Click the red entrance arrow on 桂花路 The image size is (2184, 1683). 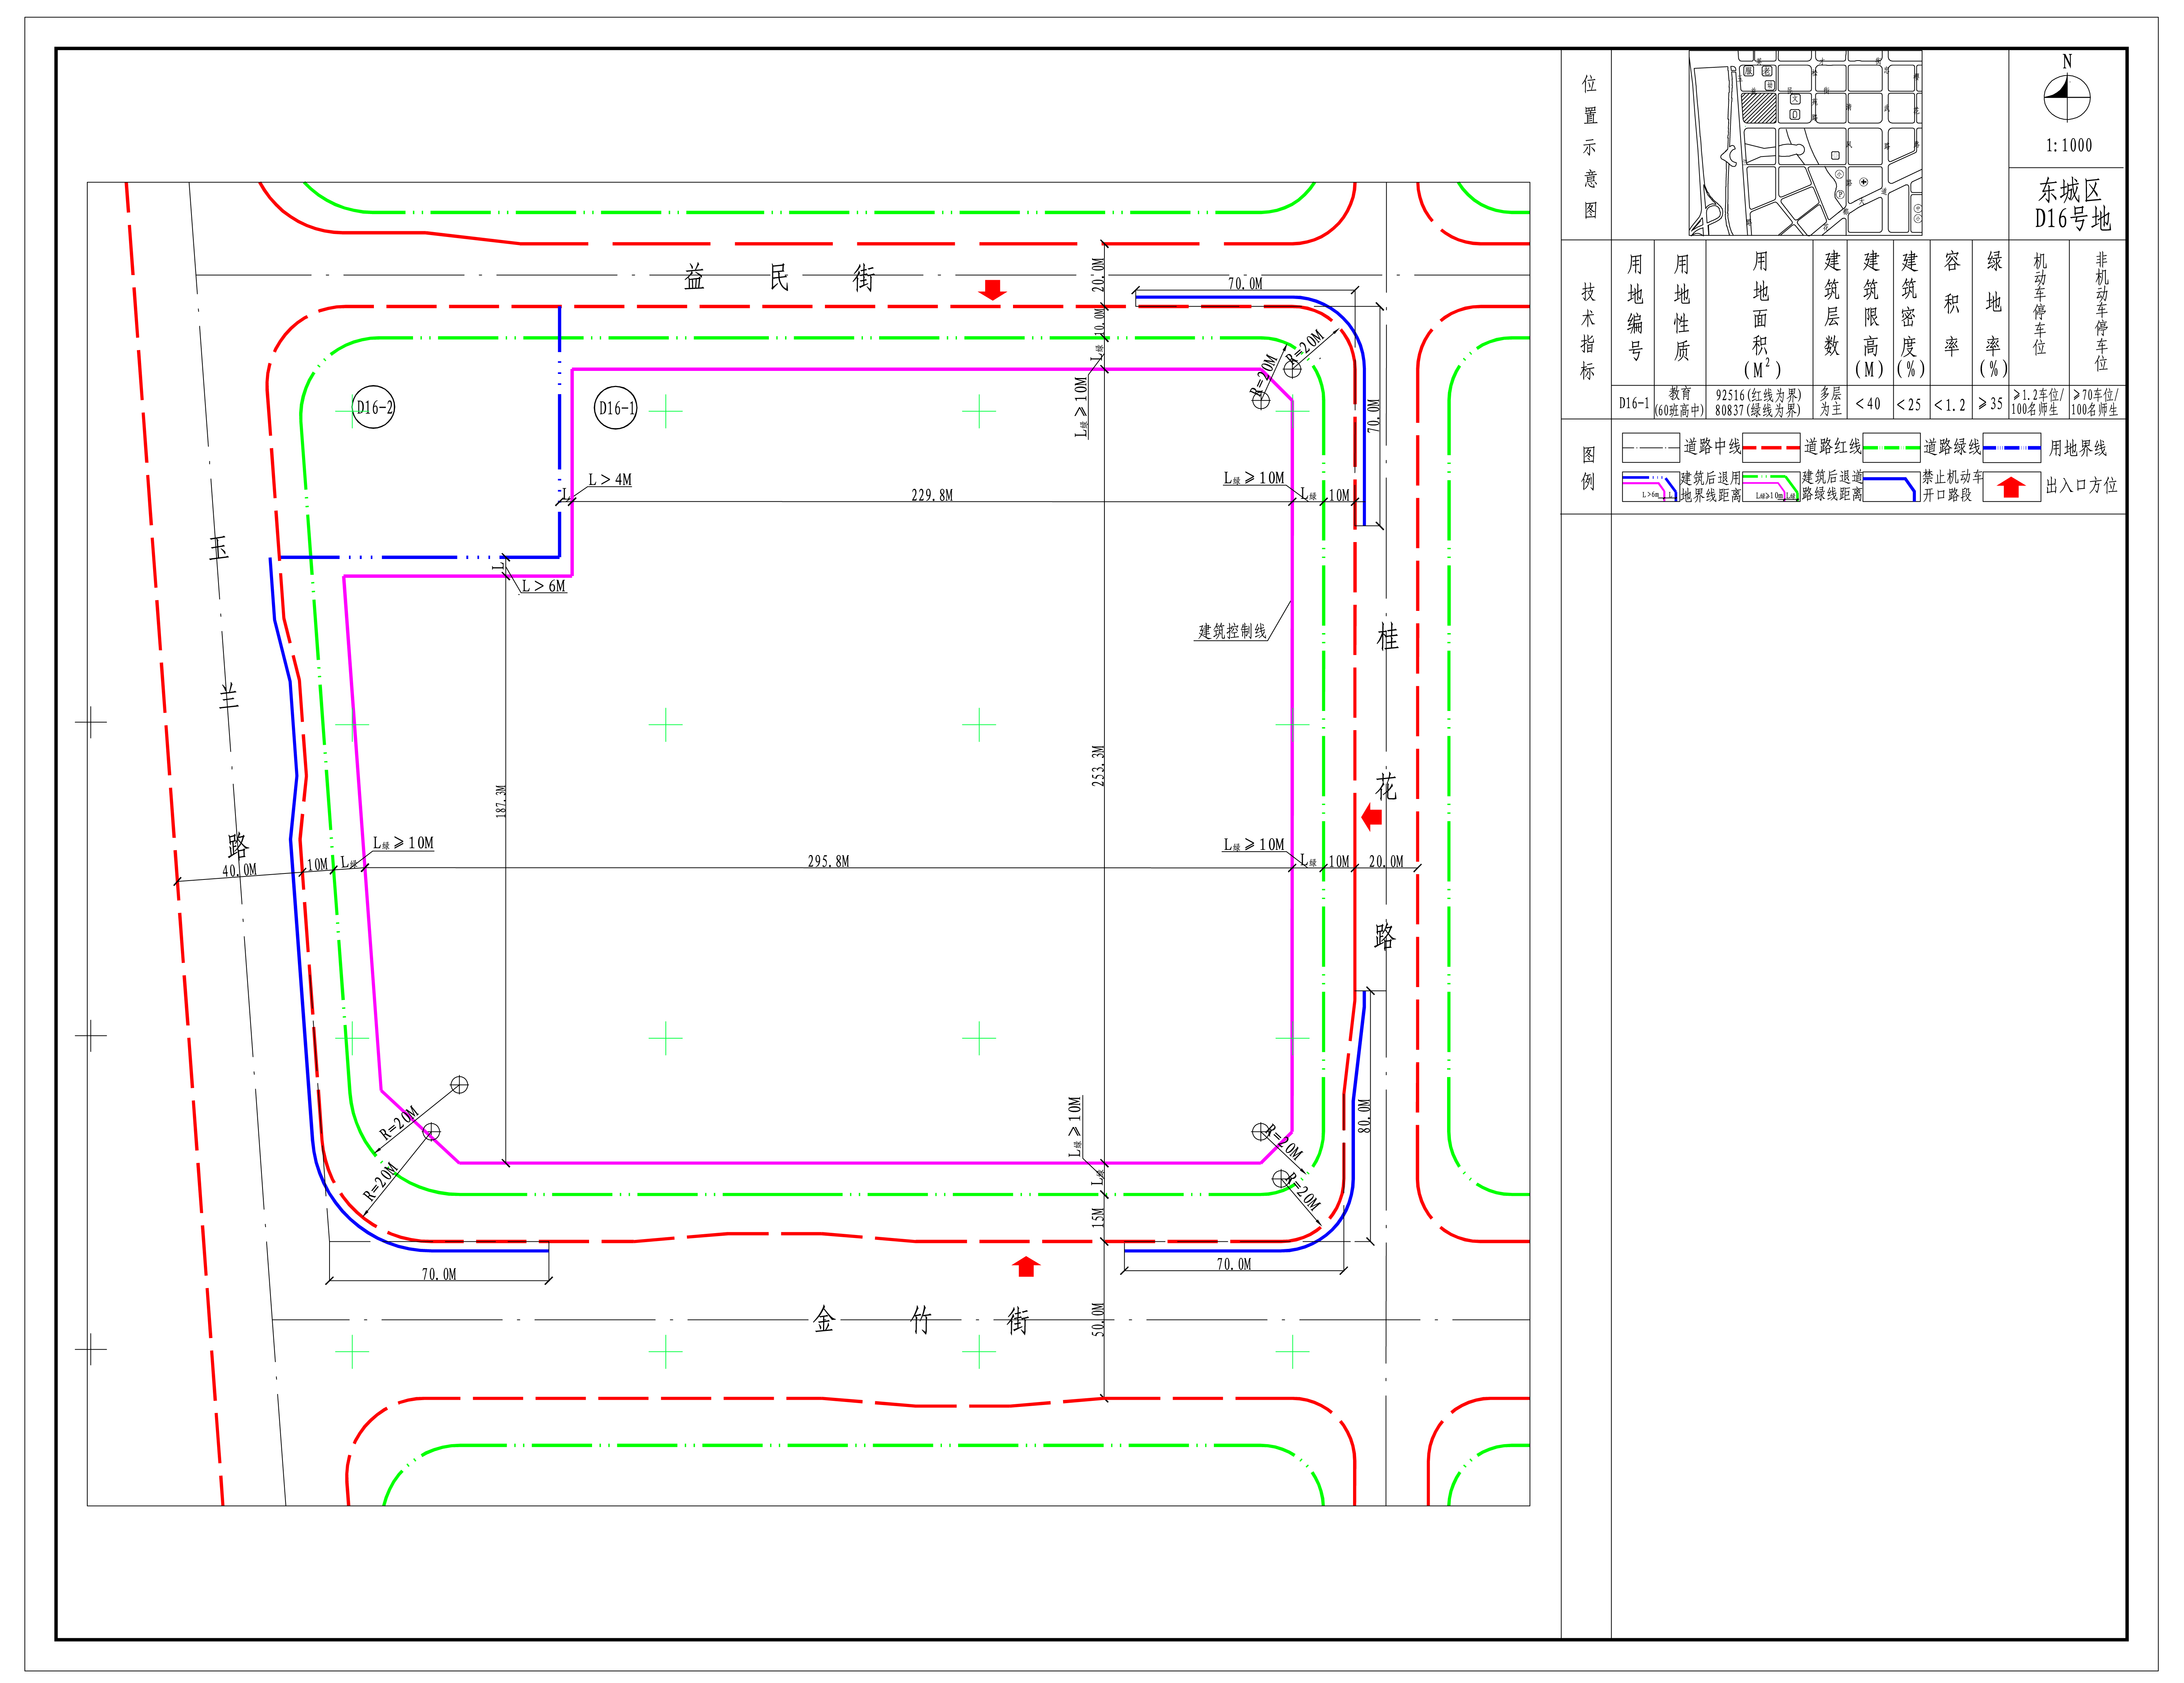pyautogui.click(x=1372, y=817)
